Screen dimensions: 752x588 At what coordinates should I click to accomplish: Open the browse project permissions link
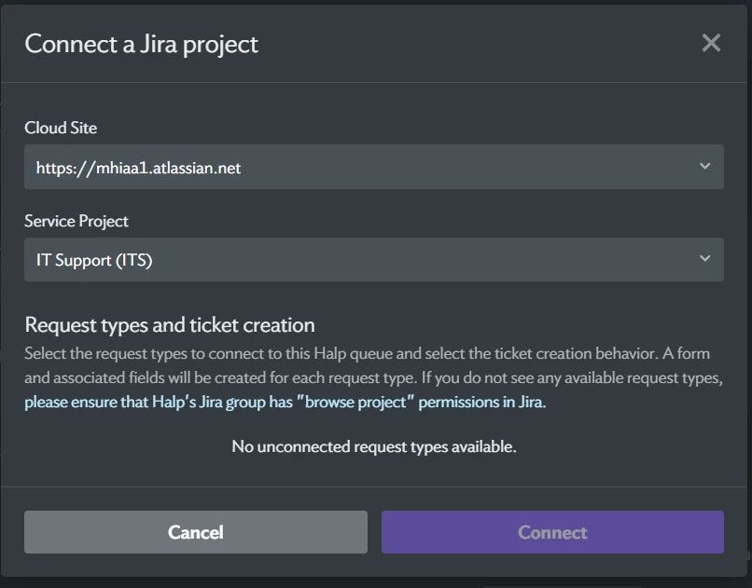click(x=285, y=402)
